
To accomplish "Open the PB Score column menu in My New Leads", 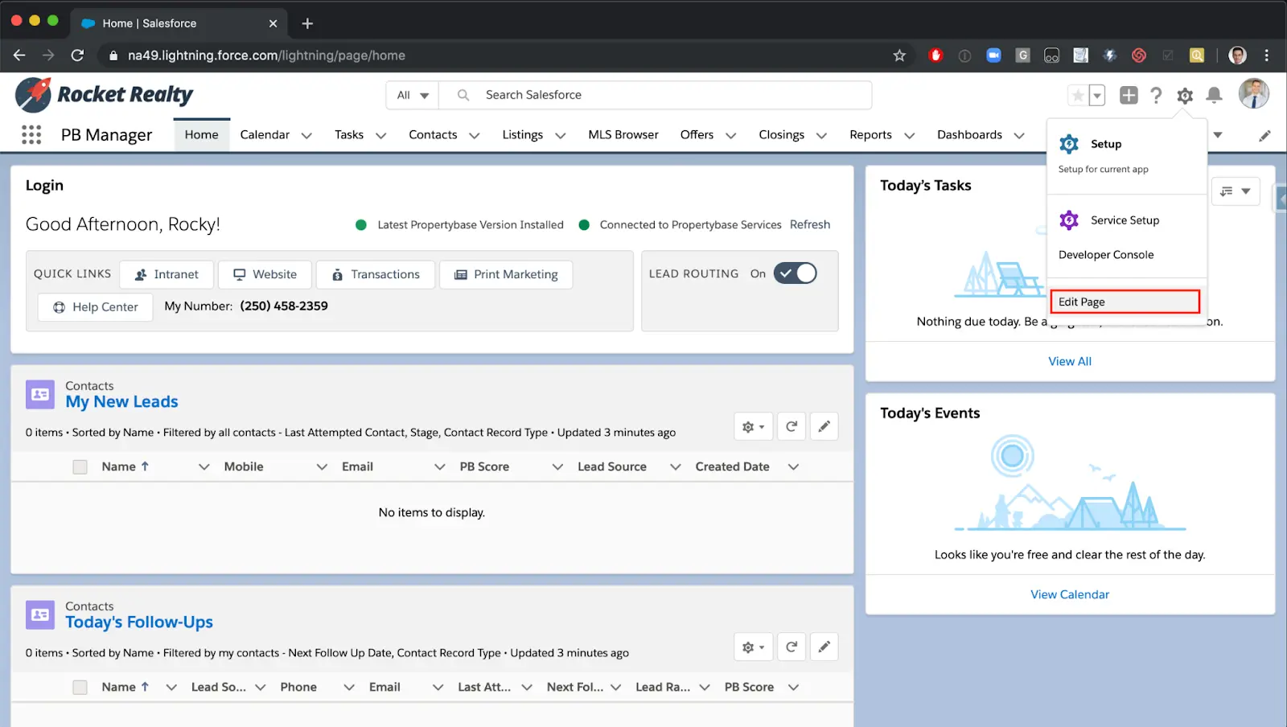I will point(557,467).
